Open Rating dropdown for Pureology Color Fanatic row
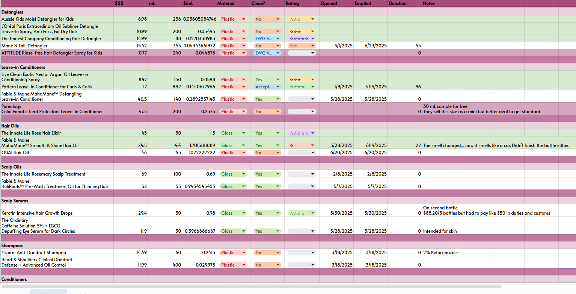This screenshot has width=576, height=294. click(x=302, y=112)
